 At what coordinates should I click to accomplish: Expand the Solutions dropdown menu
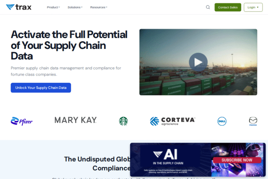[x=75, y=7]
